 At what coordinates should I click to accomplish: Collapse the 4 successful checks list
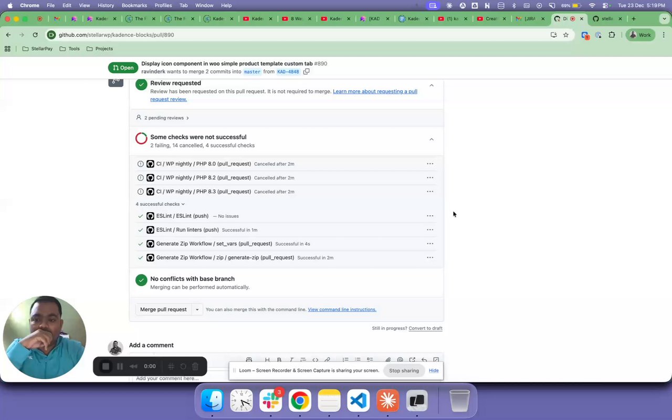coord(160,204)
